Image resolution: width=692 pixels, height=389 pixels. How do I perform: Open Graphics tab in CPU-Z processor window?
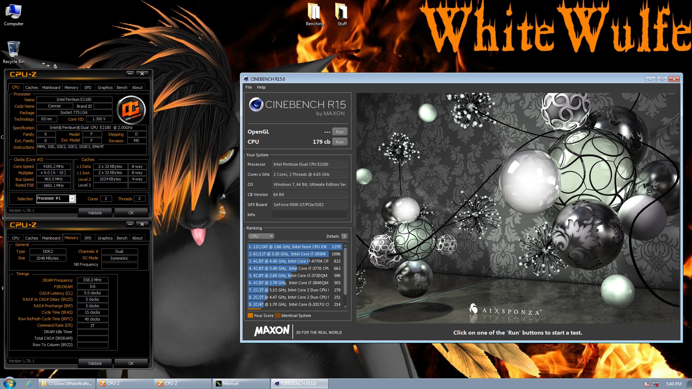[x=105, y=88]
